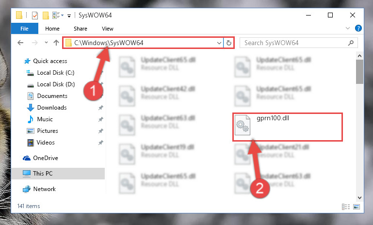Screen dimensions: 373x225
Task: Click the Back navigation arrow
Action: coord(20,43)
